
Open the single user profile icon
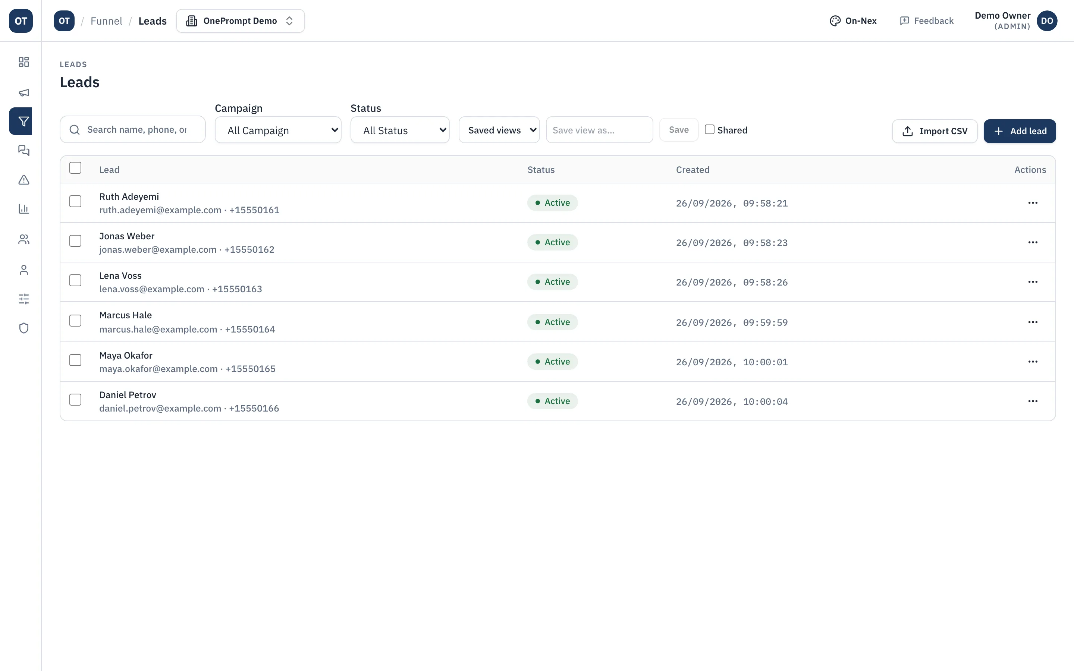click(x=24, y=270)
